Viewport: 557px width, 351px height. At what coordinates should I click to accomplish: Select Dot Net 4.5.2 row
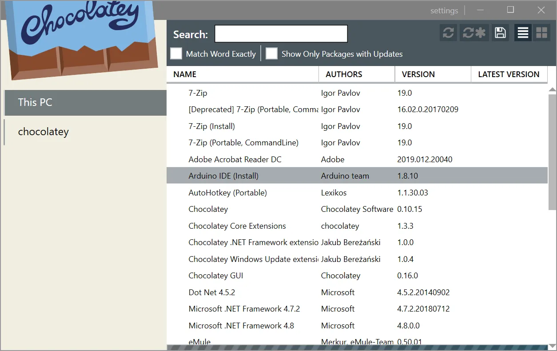(357, 292)
